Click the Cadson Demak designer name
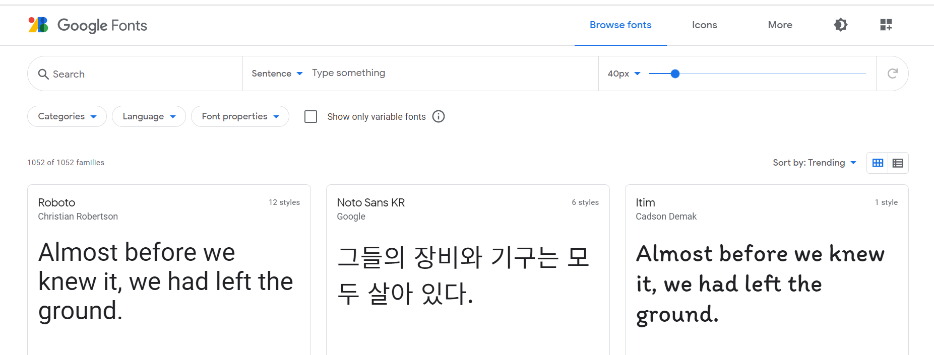 click(x=666, y=217)
